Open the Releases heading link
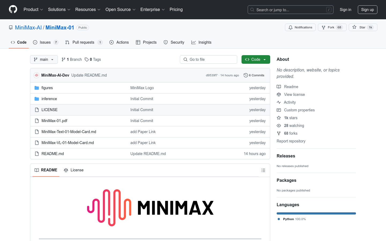The width and height of the screenshot is (386, 241). tap(286, 156)
